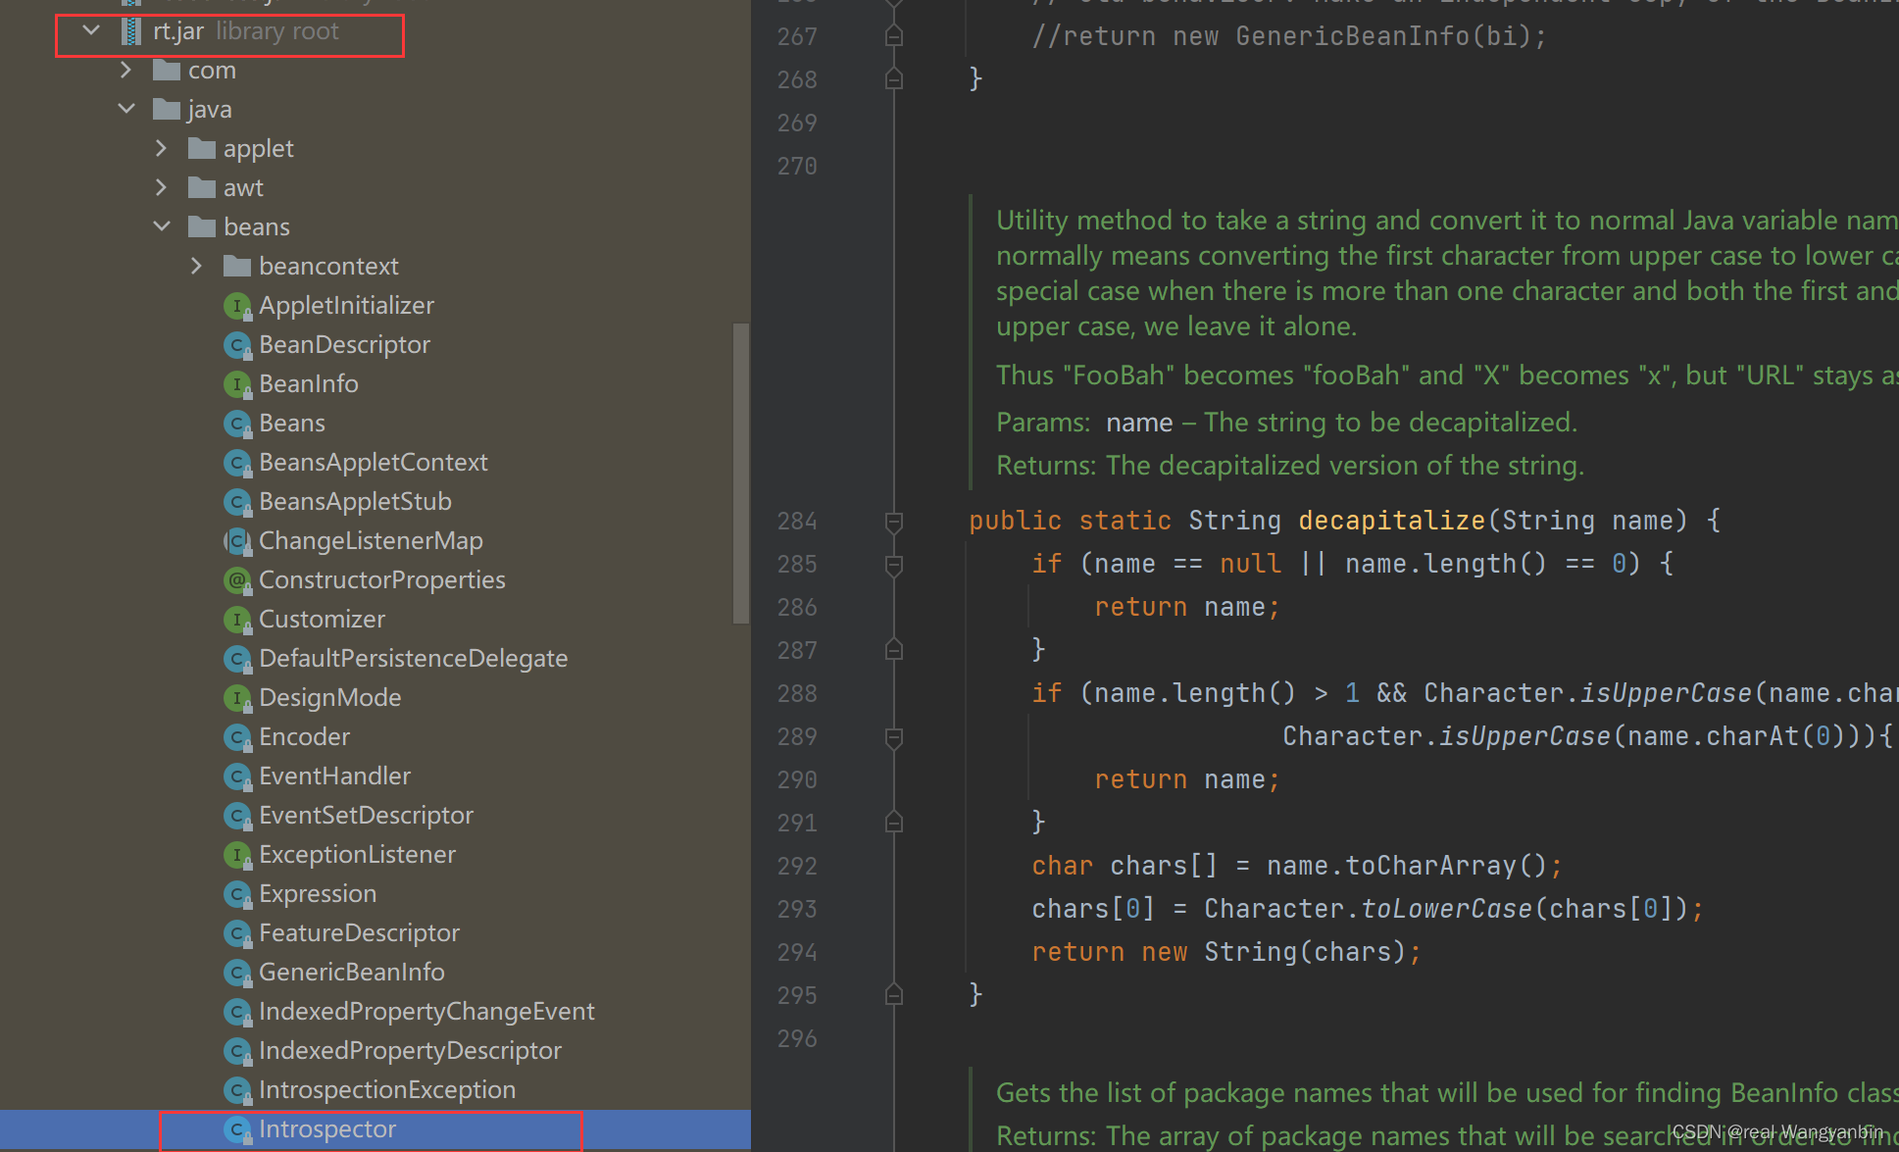Click the java folder icon
This screenshot has width=1899, height=1152.
[167, 110]
